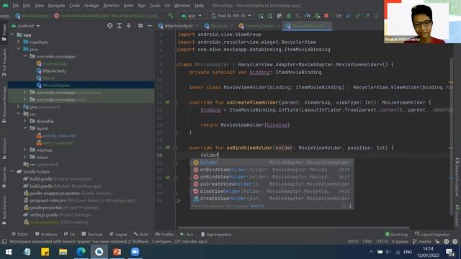Select DummyData in project tree

pyautogui.click(x=55, y=63)
